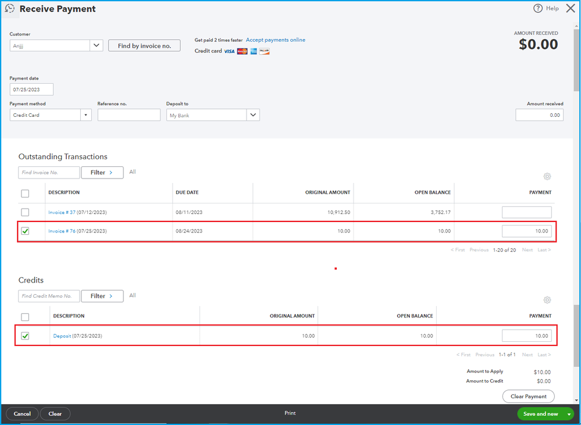Image resolution: width=581 pixels, height=425 pixels.
Task: Expand the Deposit to dropdown
Action: click(253, 115)
